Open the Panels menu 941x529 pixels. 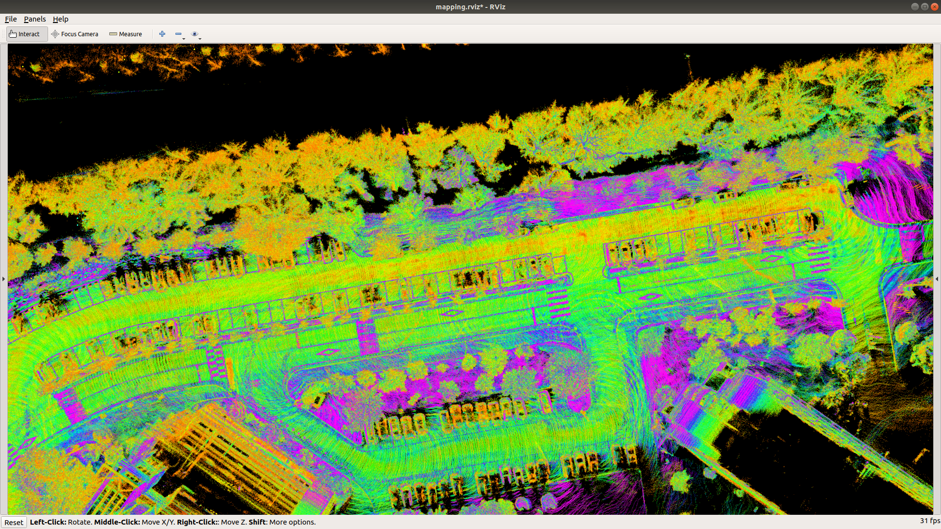tap(35, 19)
